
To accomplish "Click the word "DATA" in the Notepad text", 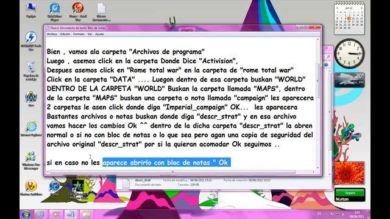I will (122, 80).
